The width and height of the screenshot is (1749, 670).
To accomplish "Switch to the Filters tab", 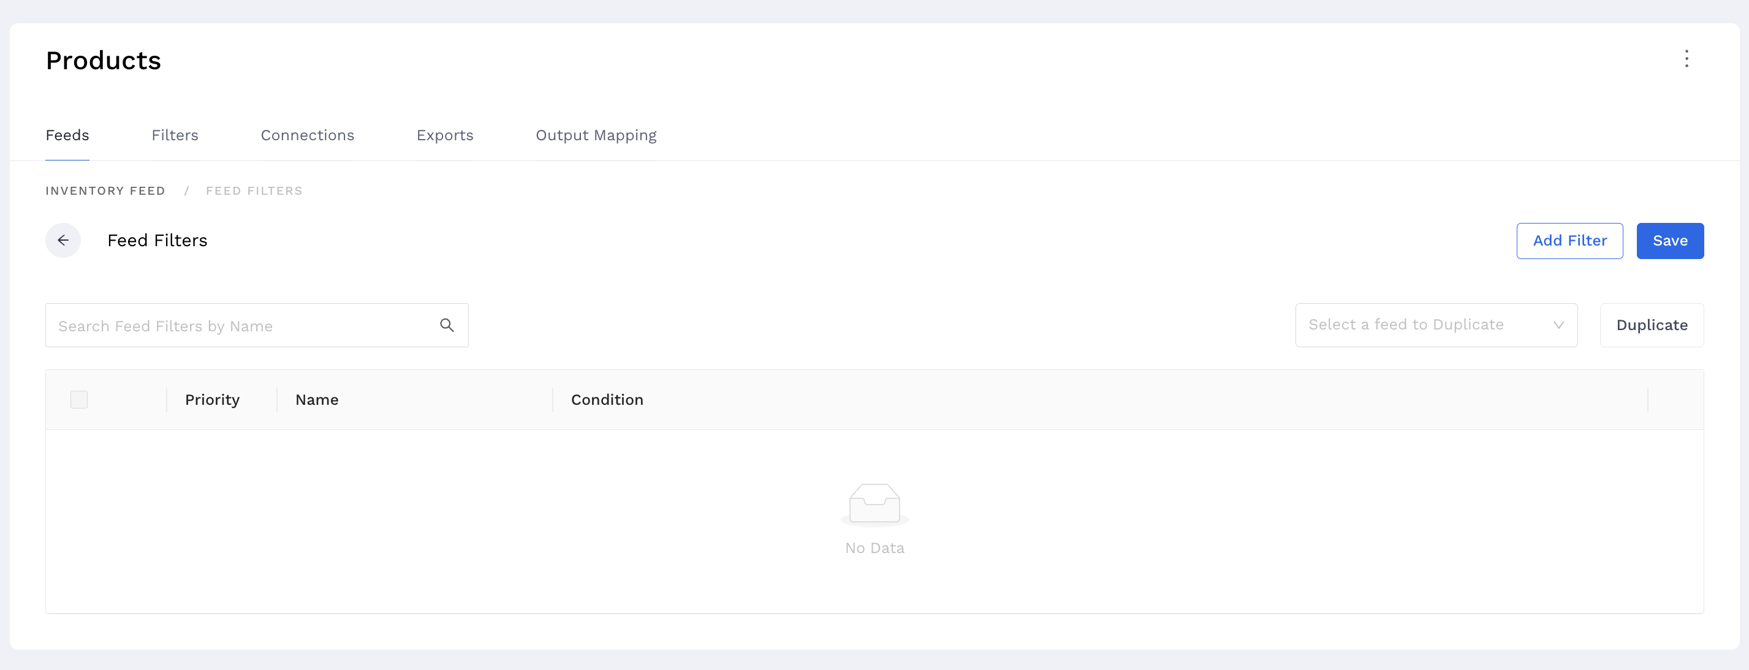I will (x=175, y=135).
